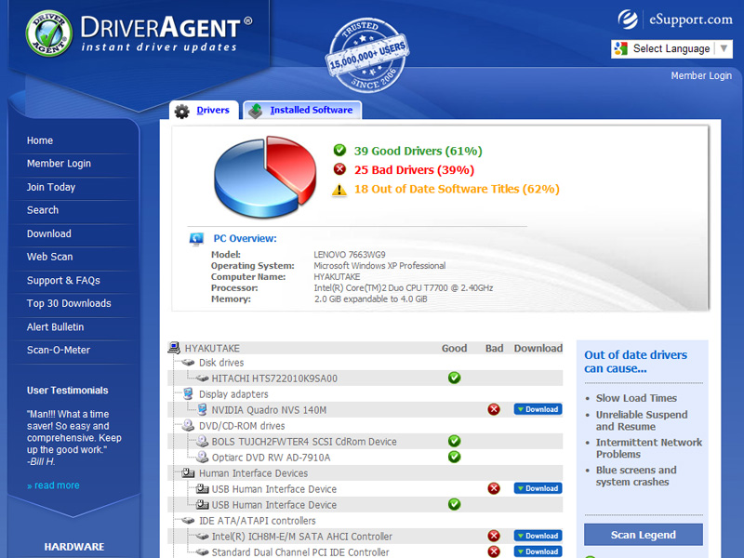The height and width of the screenshot is (558, 744).
Task: Download the Intel ICH8M-E/M SATA AHCI driver
Action: coord(538,536)
